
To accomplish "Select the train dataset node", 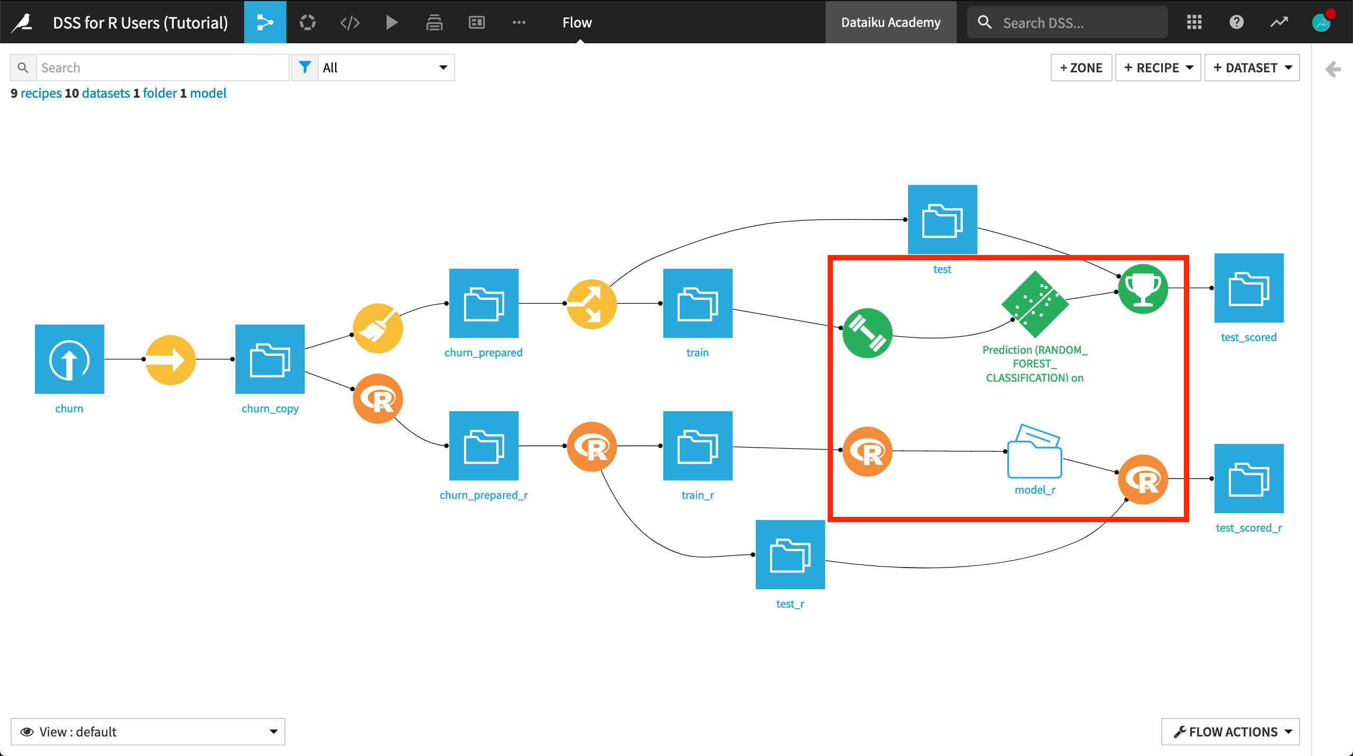I will (x=698, y=303).
